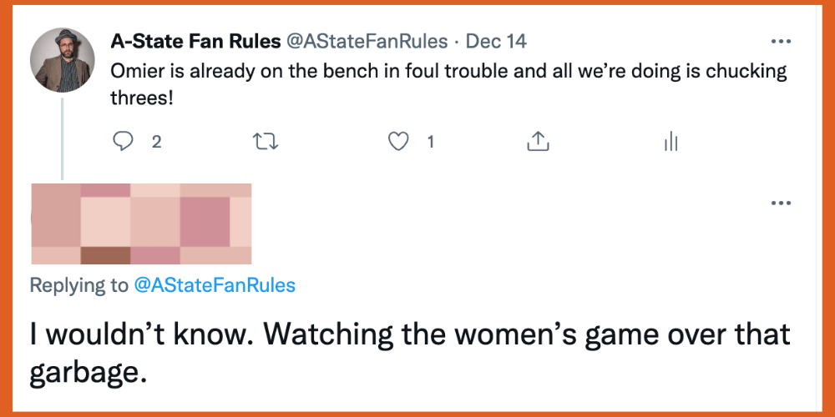The image size is (835, 417).
Task: Like the tweet with the heart icon
Action: tap(401, 142)
